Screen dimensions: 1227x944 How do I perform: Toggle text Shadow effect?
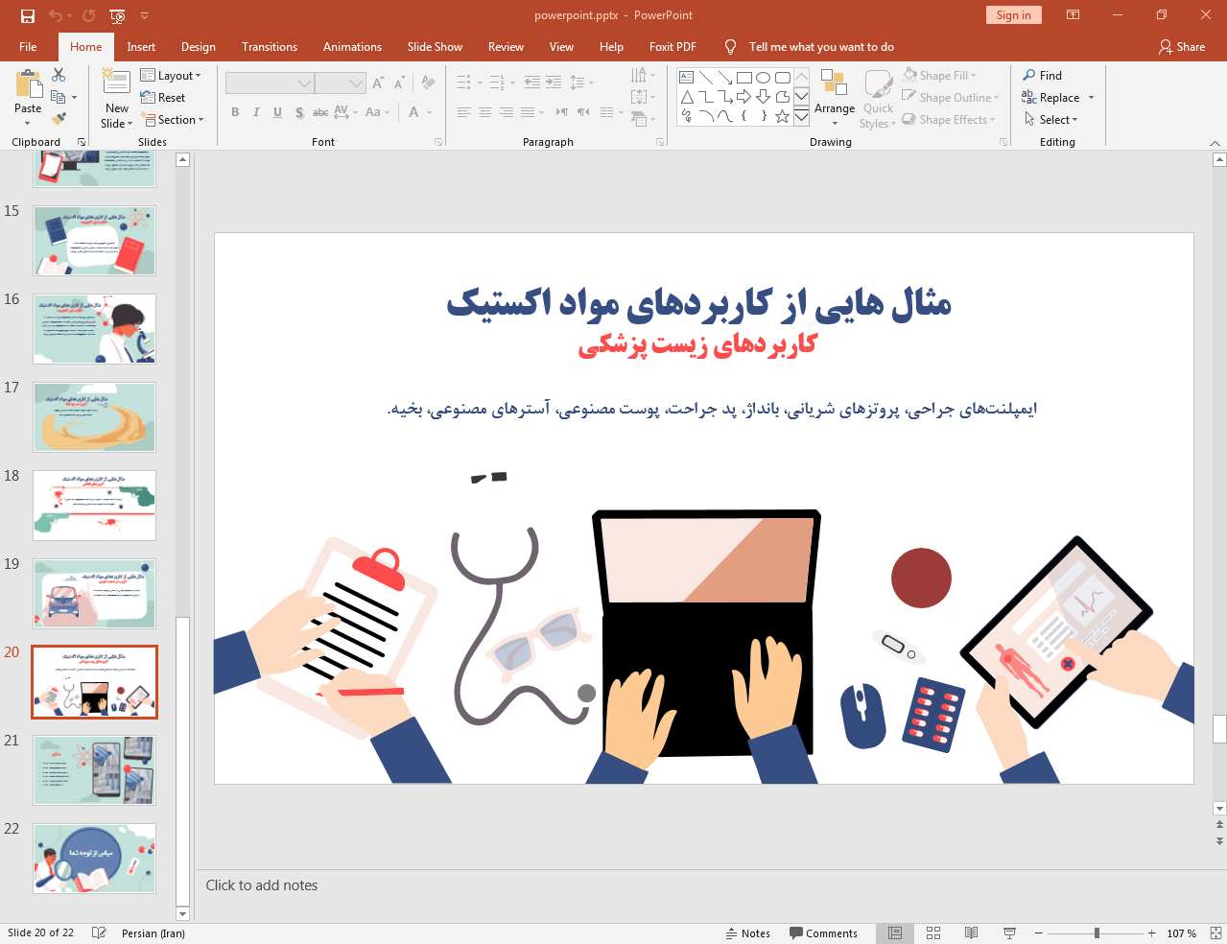[x=299, y=112]
